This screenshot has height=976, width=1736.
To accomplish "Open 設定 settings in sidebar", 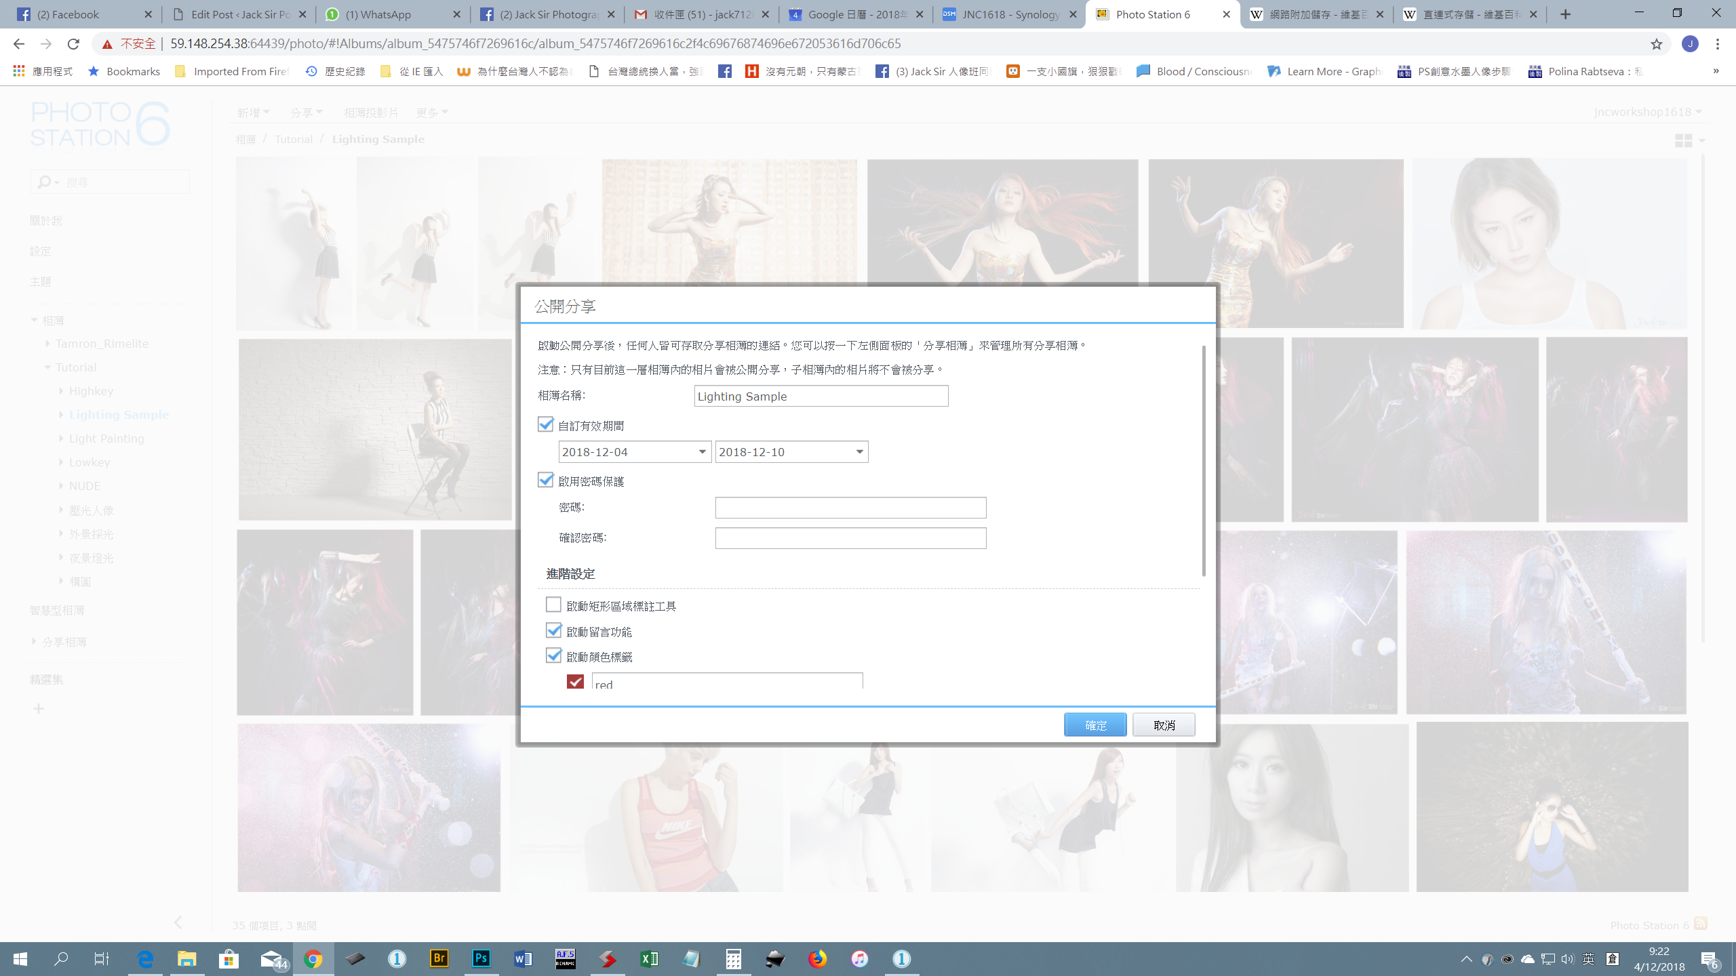I will pyautogui.click(x=40, y=251).
